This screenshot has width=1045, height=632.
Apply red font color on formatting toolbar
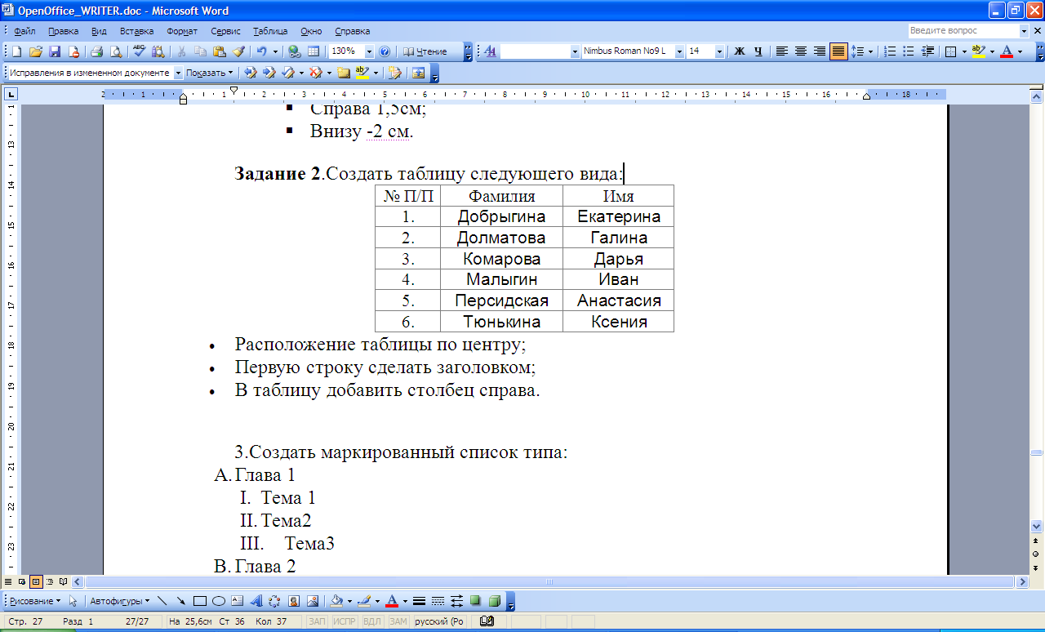pos(1007,51)
